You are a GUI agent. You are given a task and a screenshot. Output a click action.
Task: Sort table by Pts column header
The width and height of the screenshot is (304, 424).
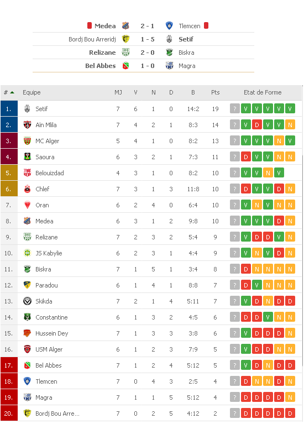[216, 92]
